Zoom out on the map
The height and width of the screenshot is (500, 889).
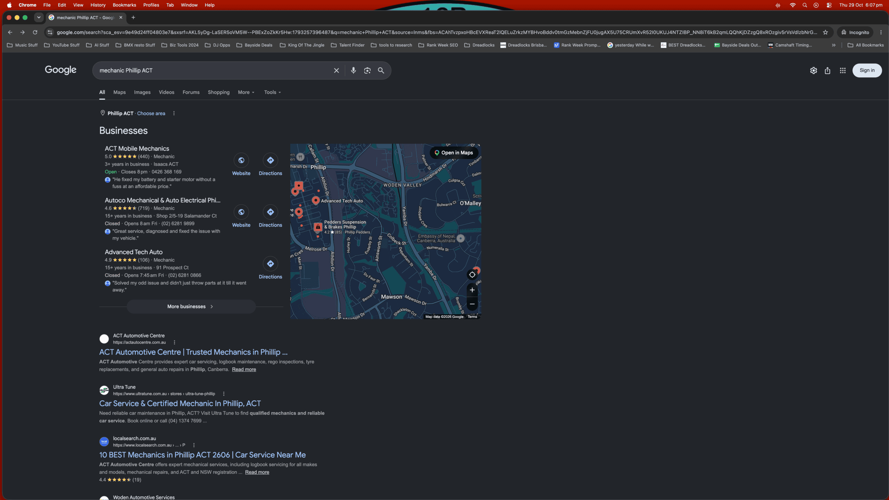(x=472, y=304)
